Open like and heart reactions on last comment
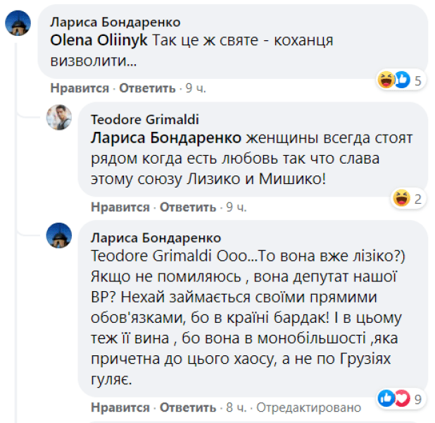The image size is (435, 423). coord(393,399)
